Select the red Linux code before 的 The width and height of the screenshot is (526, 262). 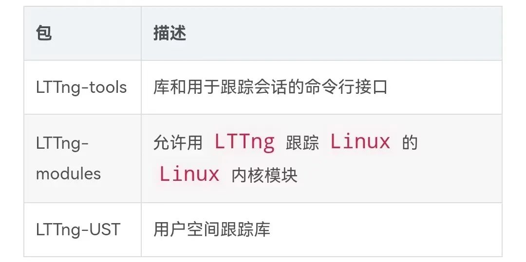[360, 142]
